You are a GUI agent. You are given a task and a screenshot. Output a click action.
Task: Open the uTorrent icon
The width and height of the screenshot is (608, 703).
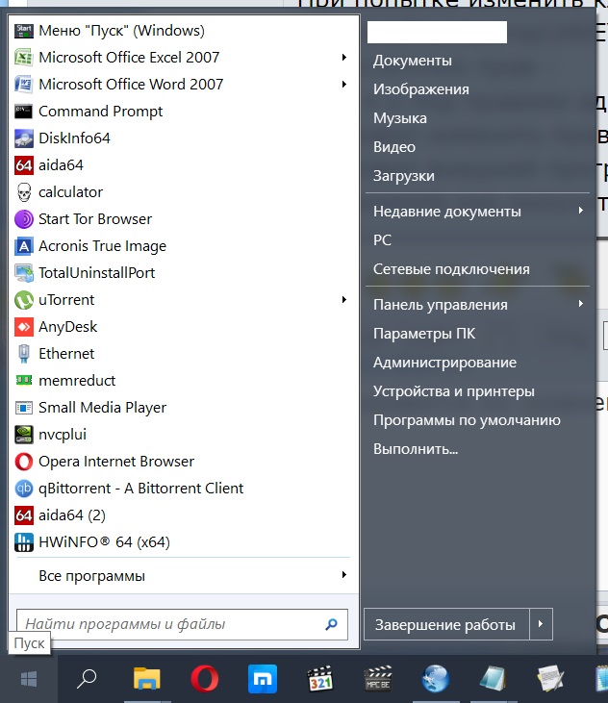pyautogui.click(x=24, y=300)
